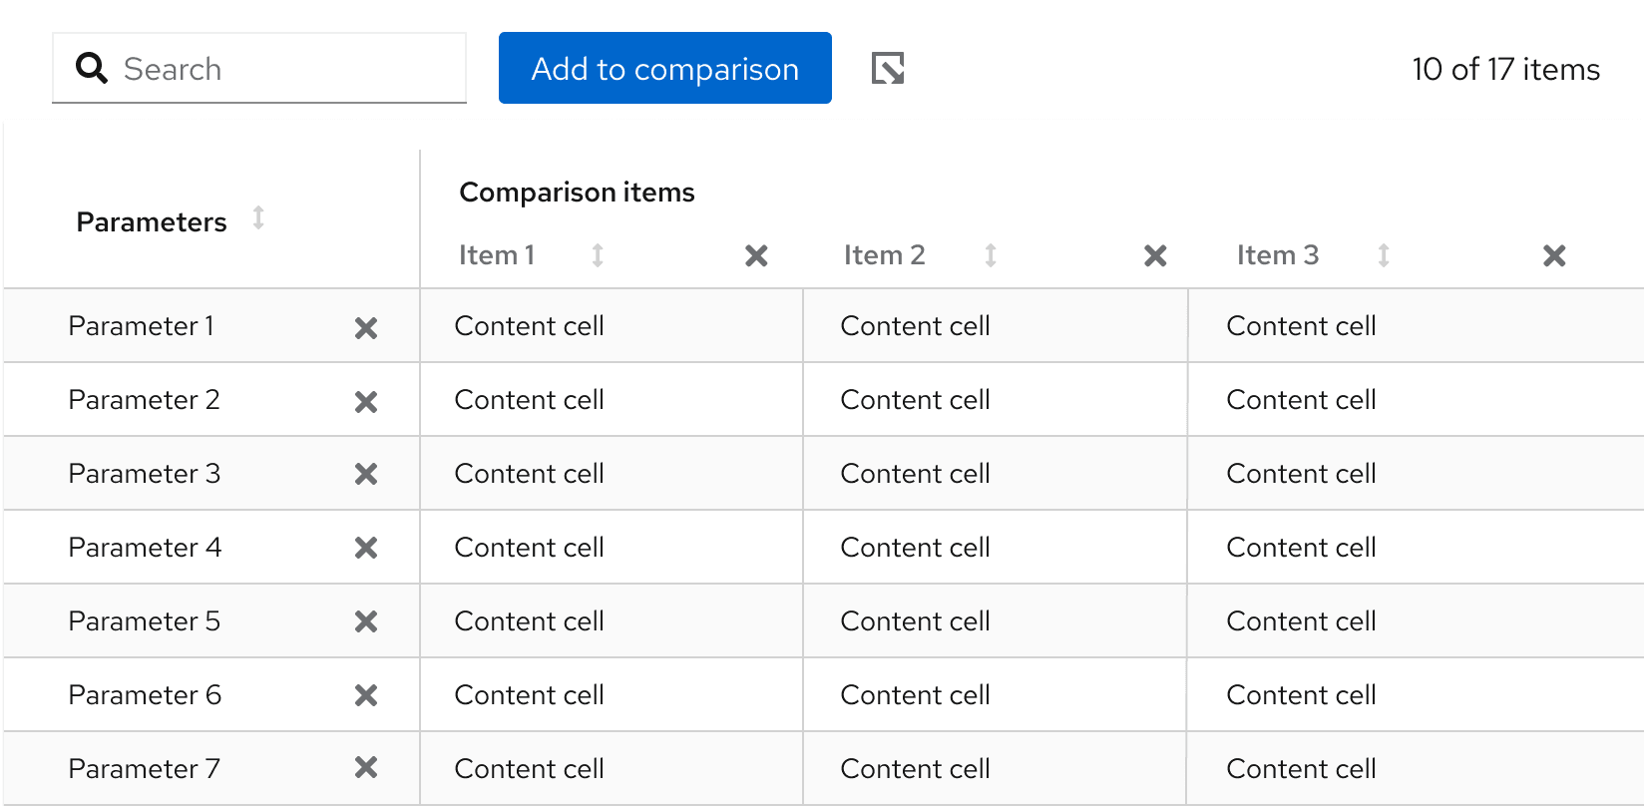Click the Item 1 column header label
The image size is (1644, 806).
(x=497, y=255)
